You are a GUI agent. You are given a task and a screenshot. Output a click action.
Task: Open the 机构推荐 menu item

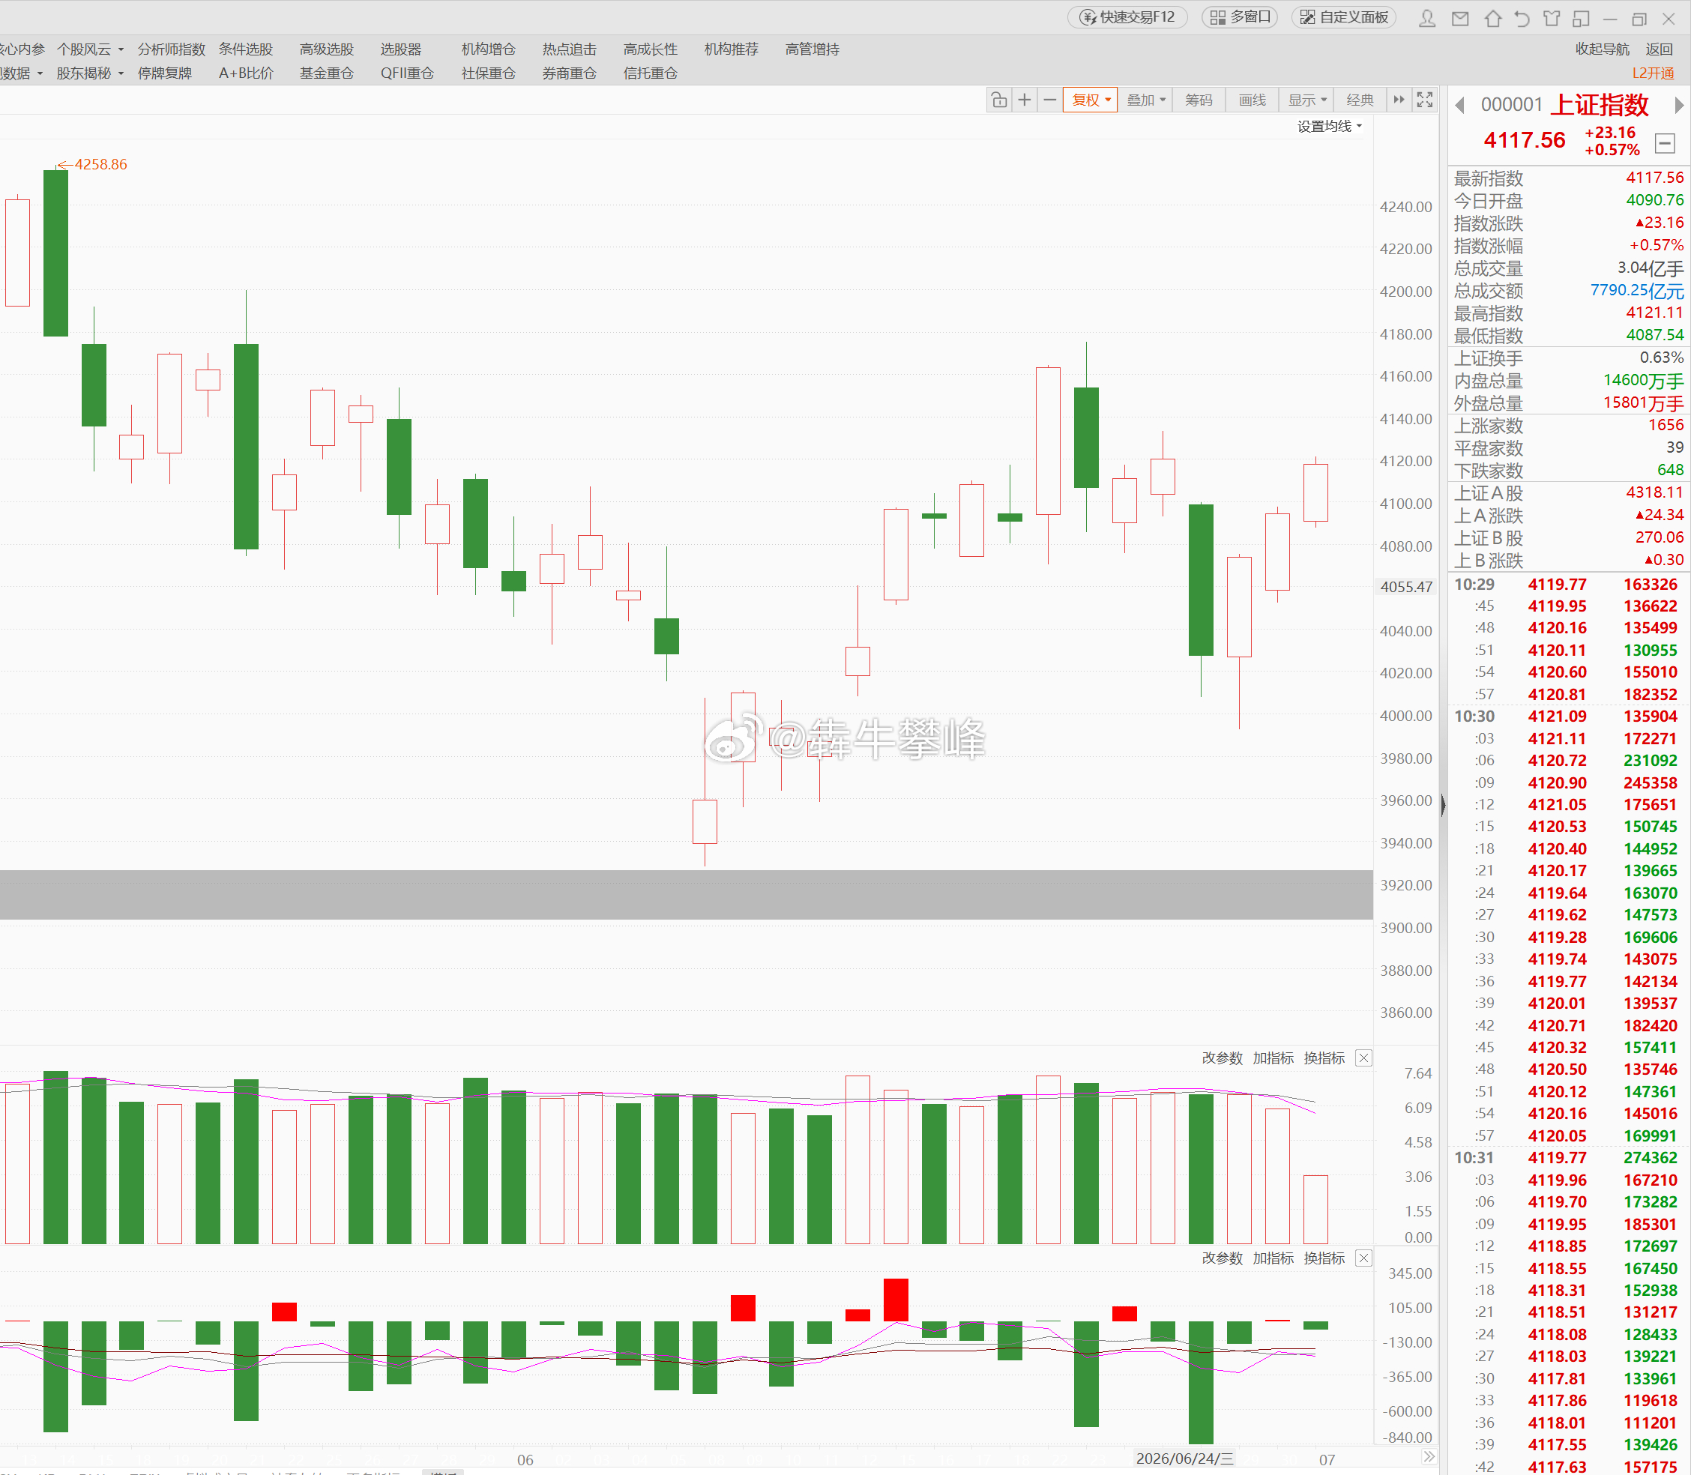pyautogui.click(x=731, y=49)
